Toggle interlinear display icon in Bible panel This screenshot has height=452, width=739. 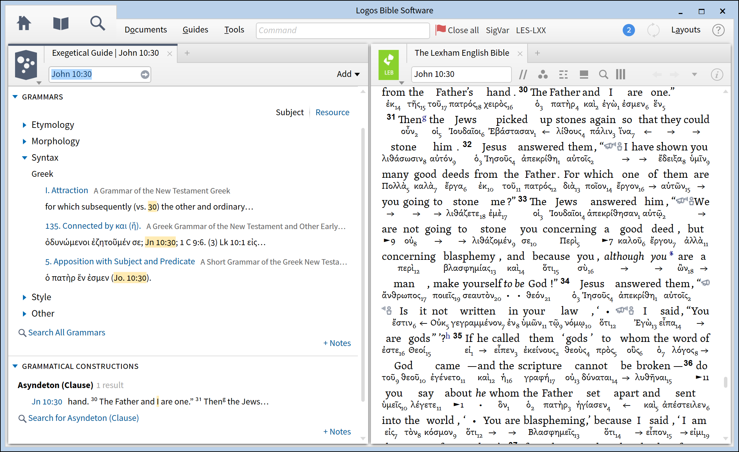tap(563, 74)
